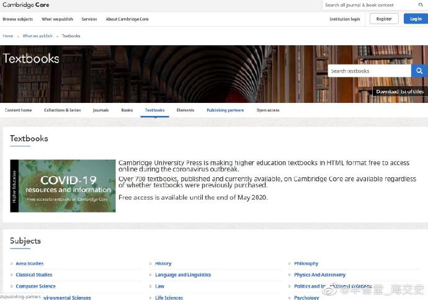The height and width of the screenshot is (300, 428).
Task: Click the 'Free access is available until' sentence
Action: click(193, 198)
